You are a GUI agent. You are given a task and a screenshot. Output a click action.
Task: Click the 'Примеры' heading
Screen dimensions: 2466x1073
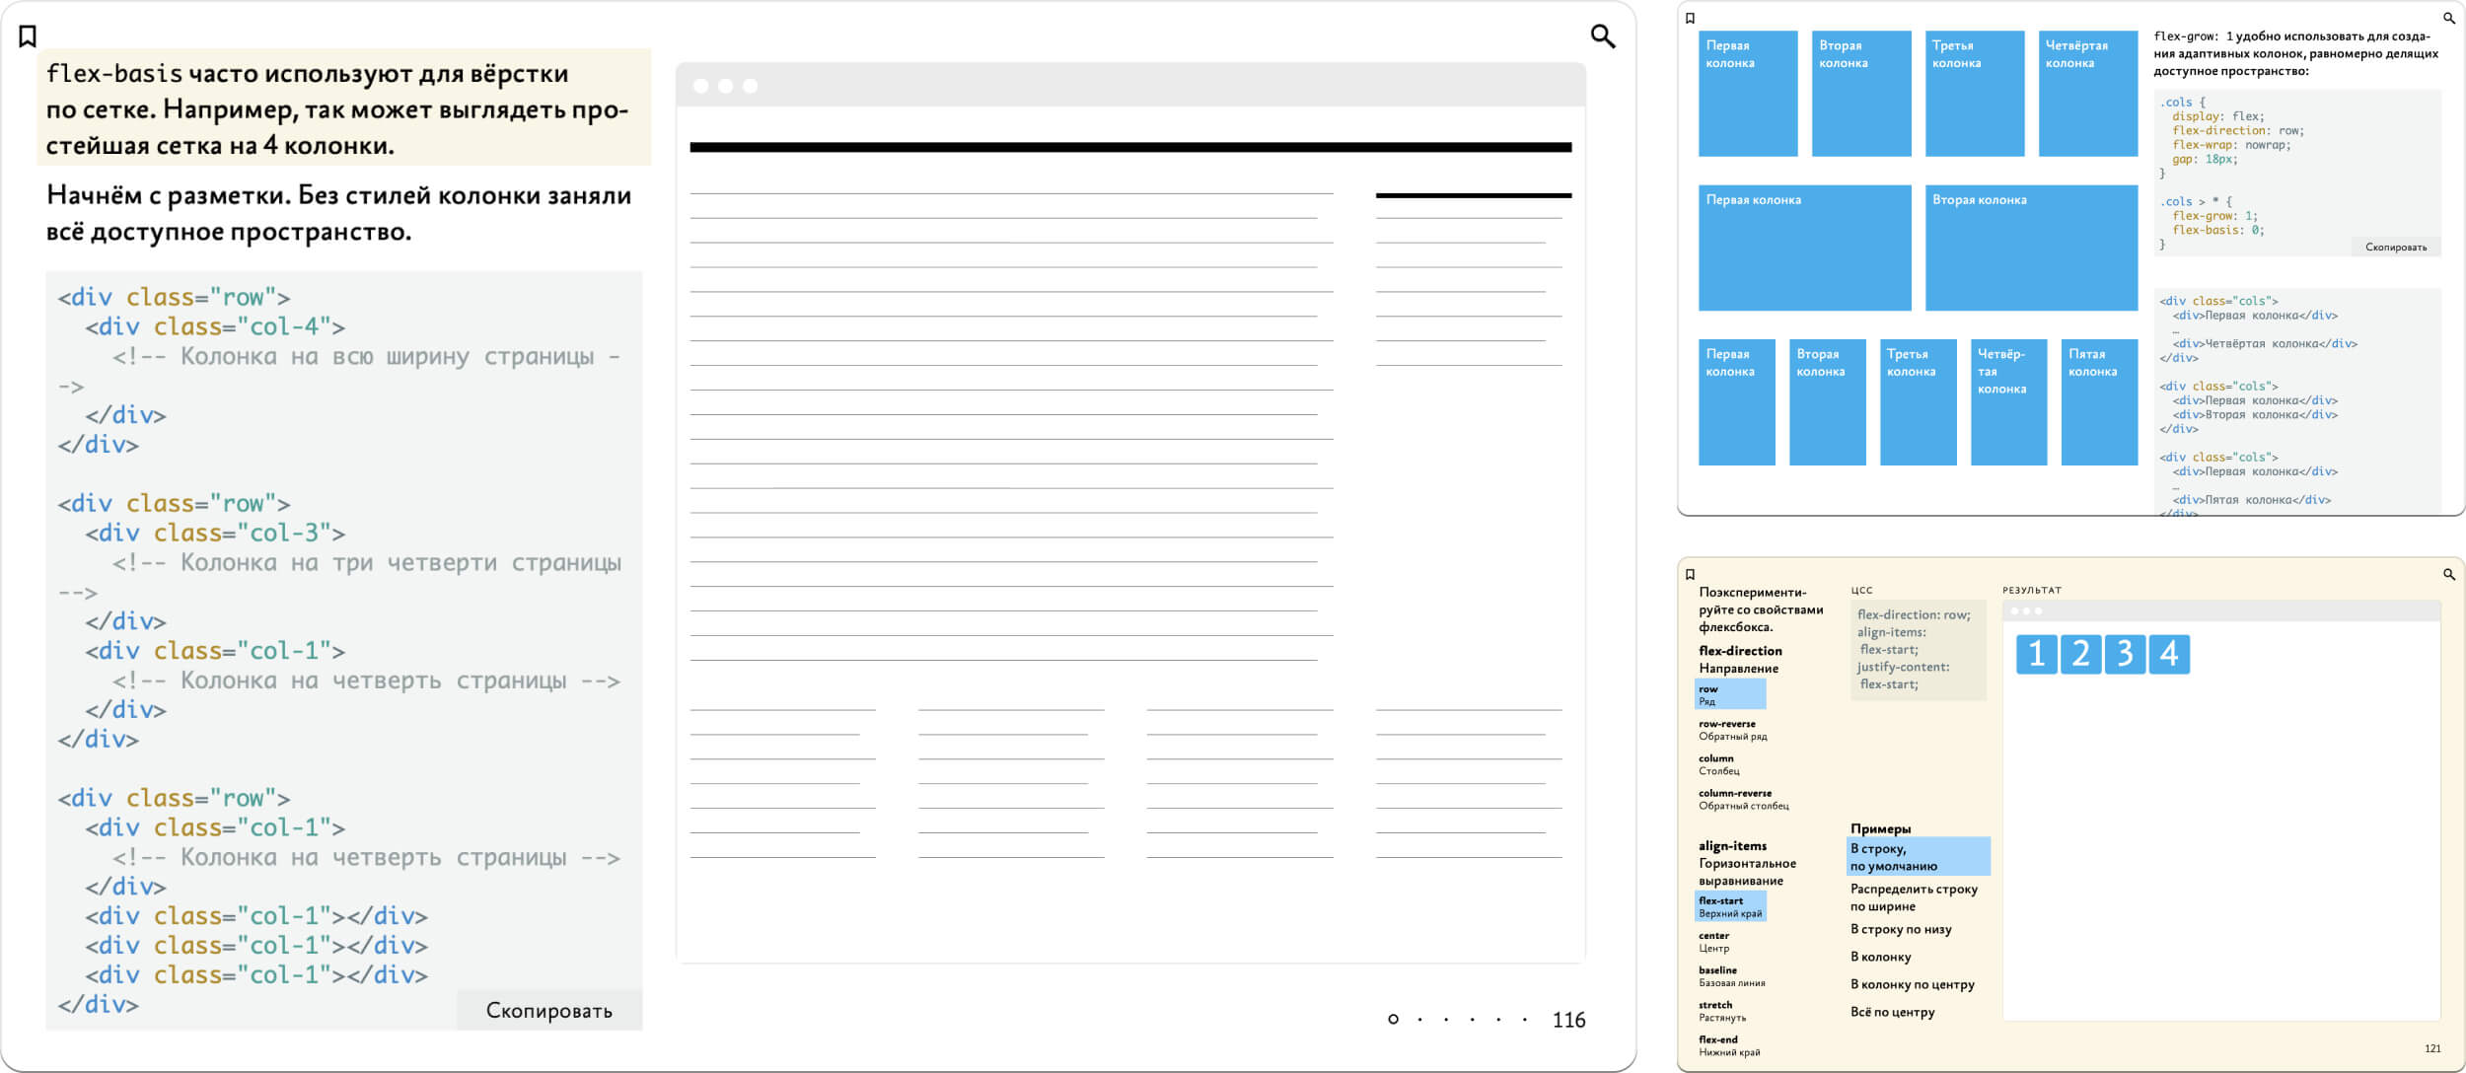click(1880, 828)
